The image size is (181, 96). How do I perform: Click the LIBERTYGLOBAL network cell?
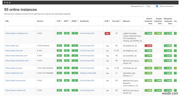[133, 37]
